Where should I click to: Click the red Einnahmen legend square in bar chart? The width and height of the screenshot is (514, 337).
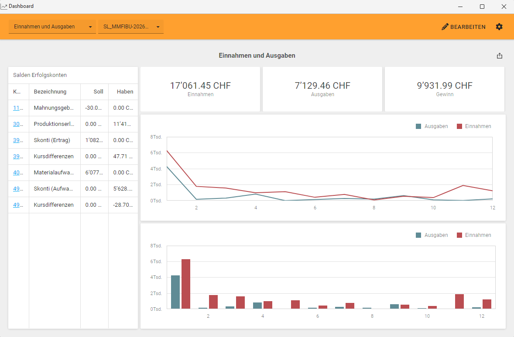(459, 235)
